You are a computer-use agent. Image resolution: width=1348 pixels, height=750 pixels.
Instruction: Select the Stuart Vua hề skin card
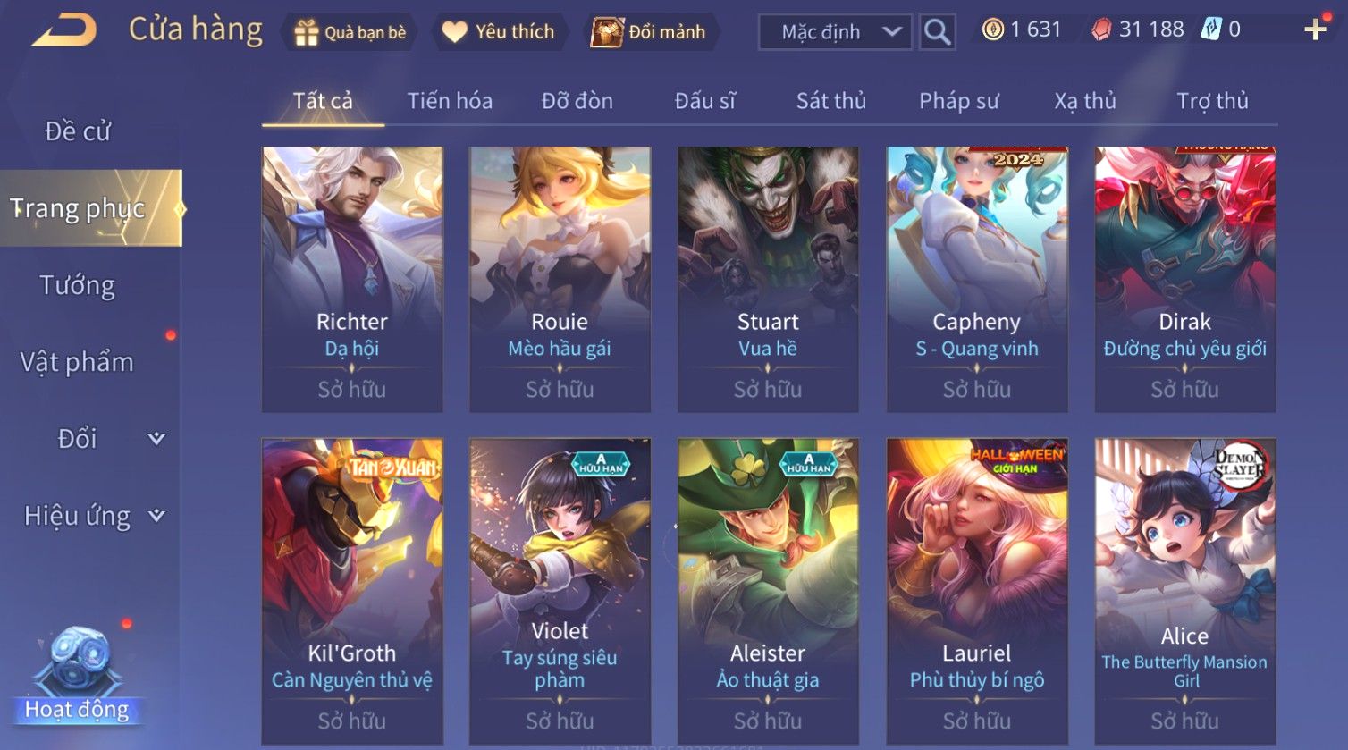tap(768, 280)
